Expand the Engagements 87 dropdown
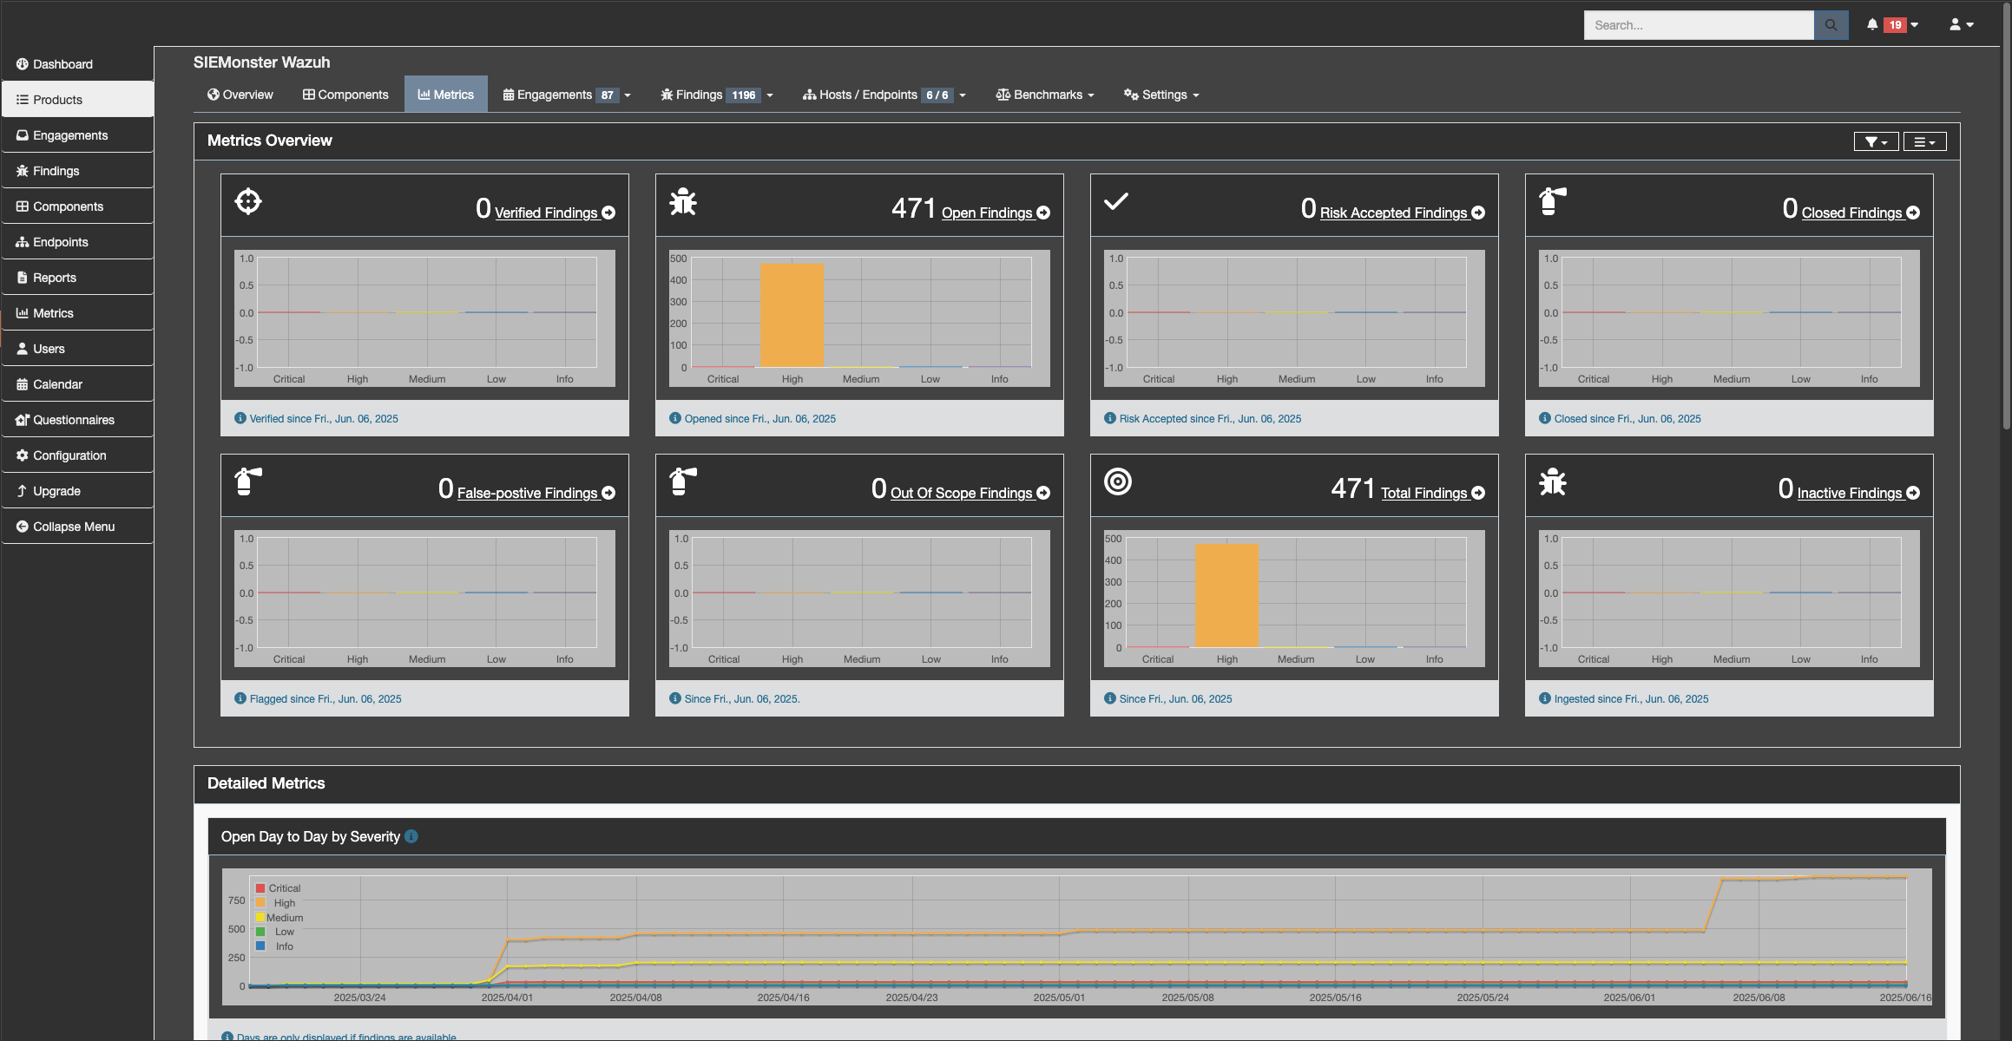The height and width of the screenshot is (1041, 2012). (567, 95)
